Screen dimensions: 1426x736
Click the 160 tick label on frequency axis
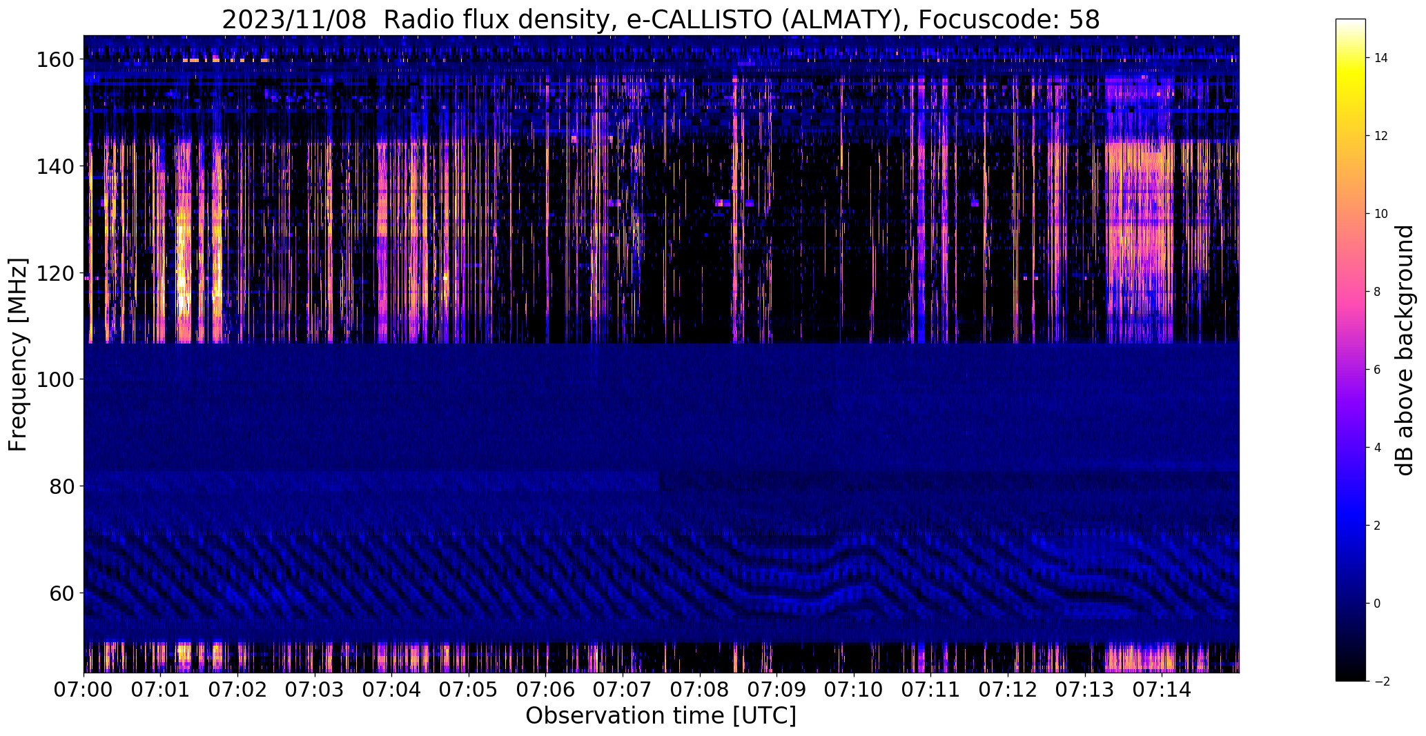click(x=55, y=60)
